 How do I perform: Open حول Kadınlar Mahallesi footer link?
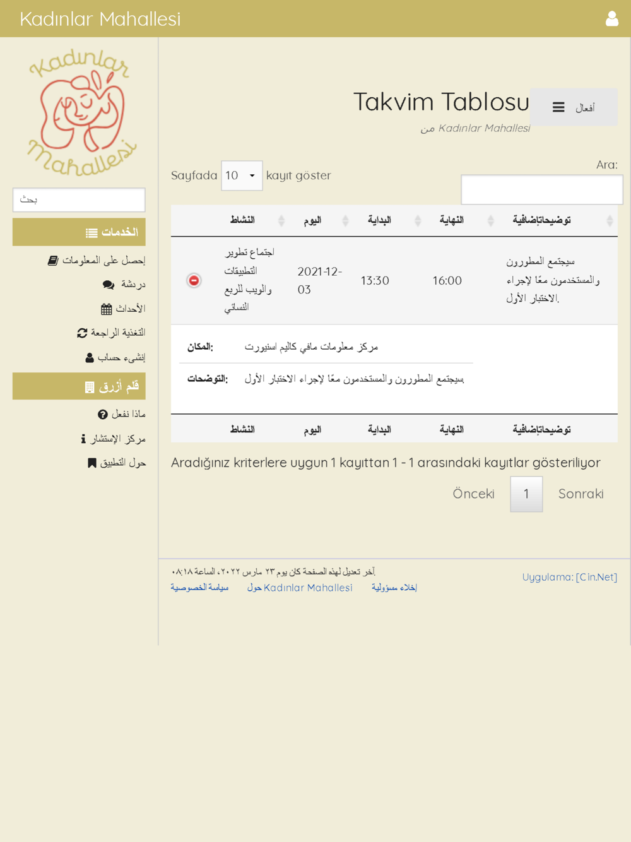(300, 588)
